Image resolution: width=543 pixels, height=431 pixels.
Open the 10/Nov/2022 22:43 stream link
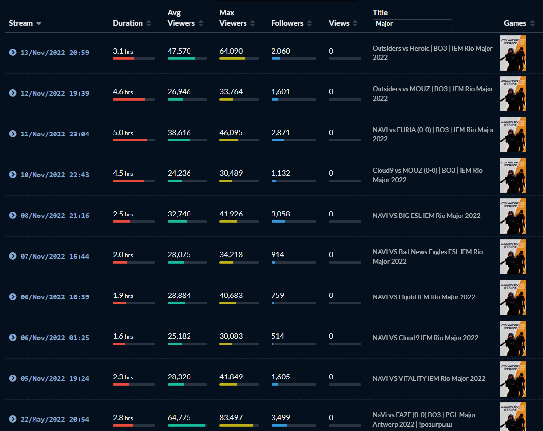54,175
